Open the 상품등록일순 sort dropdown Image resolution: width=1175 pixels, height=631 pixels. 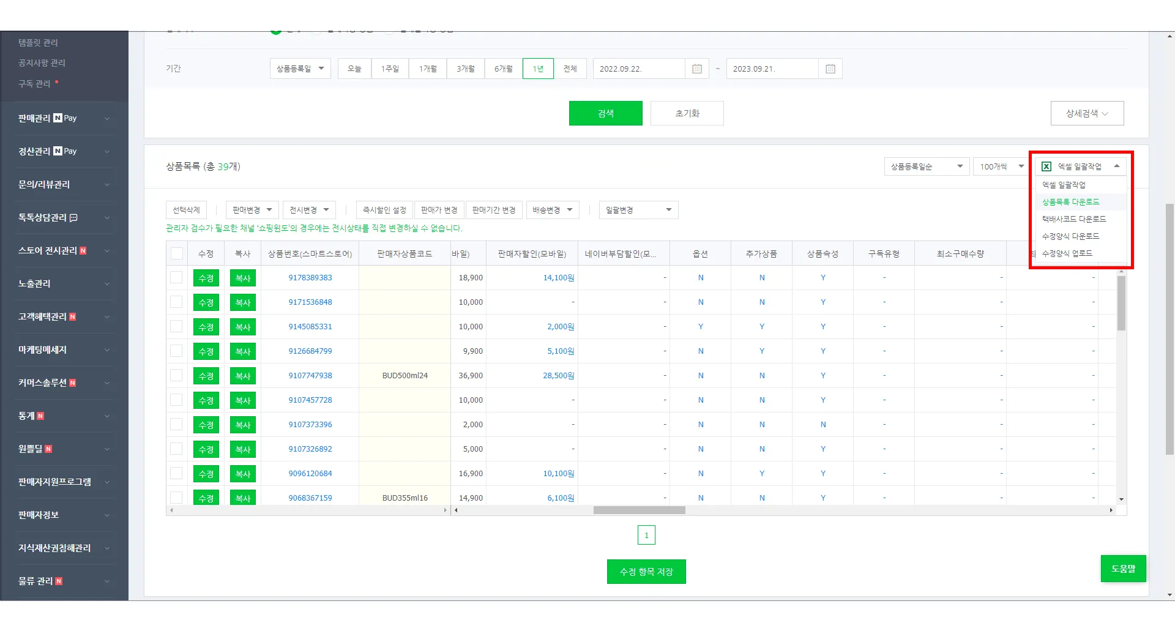(x=927, y=166)
